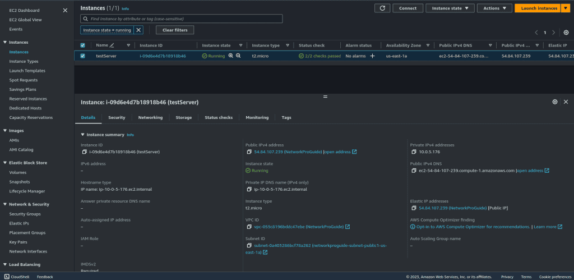Sort by Name column arrow
574x280 pixels.
coord(128,45)
